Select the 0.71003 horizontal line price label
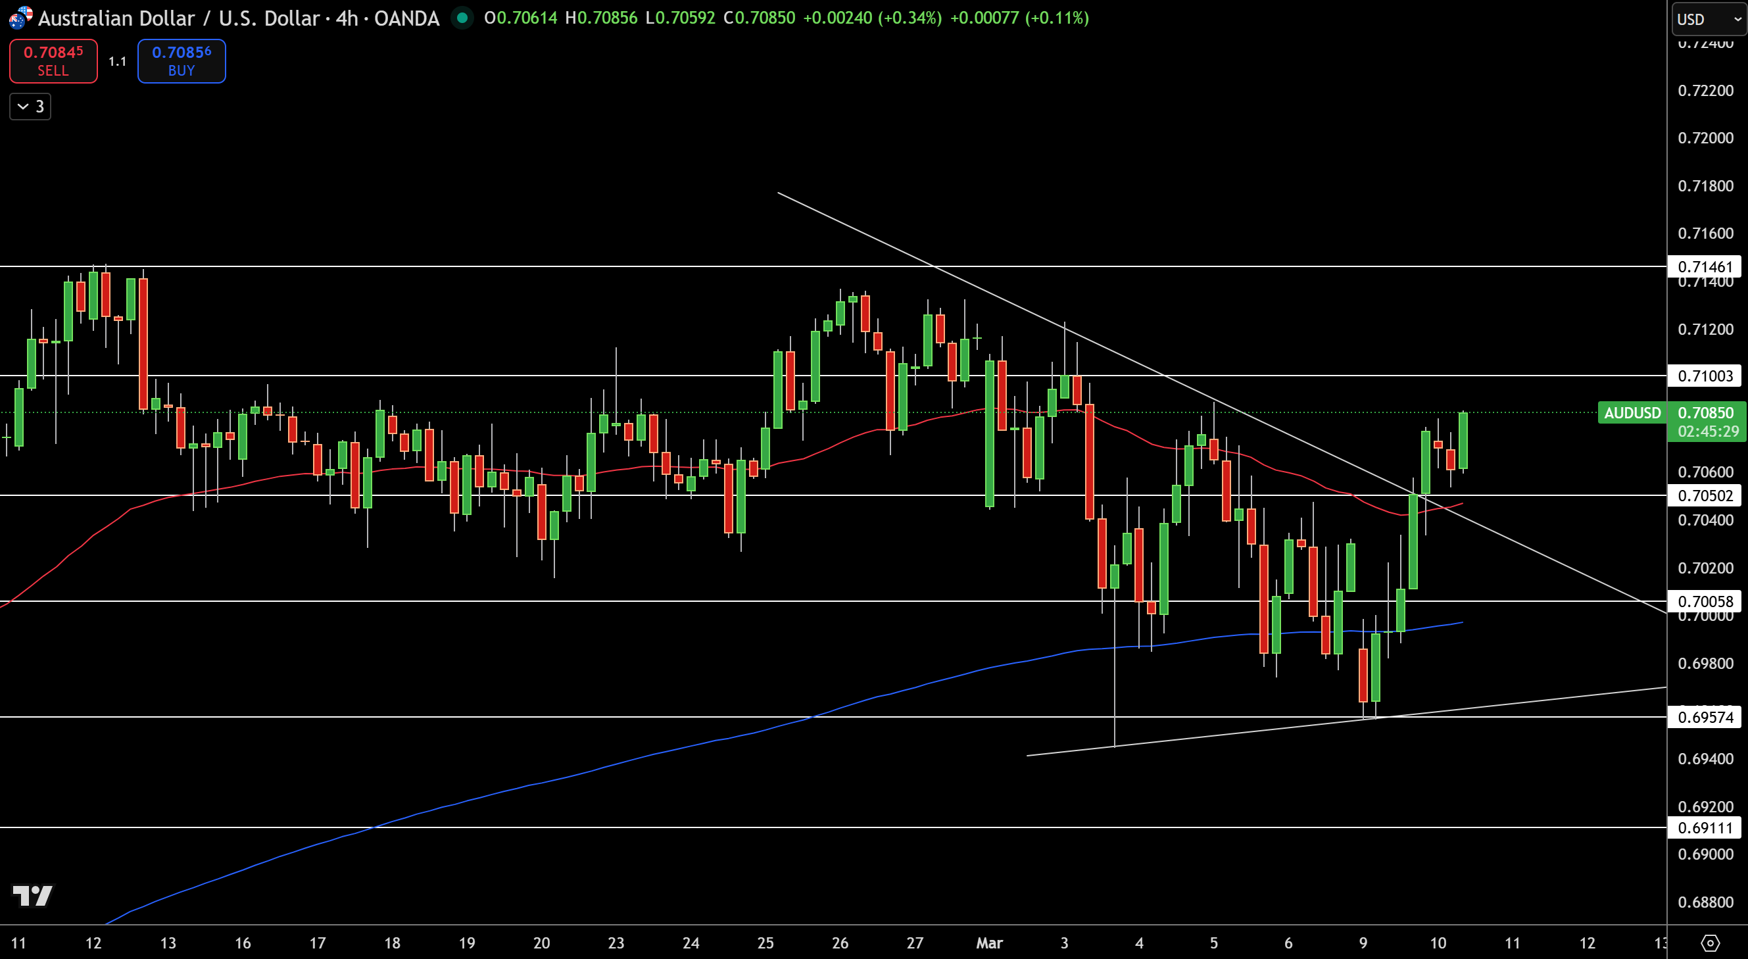 1705,376
